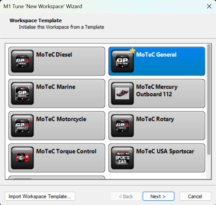216x205 pixels.
Task: Click the USA Sportscar package icon
Action: point(122,158)
